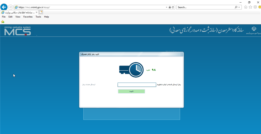Click the refresh page icon

[x=173, y=7]
